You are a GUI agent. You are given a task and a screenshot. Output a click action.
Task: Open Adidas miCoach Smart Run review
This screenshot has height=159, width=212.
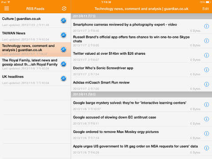tap(141, 84)
